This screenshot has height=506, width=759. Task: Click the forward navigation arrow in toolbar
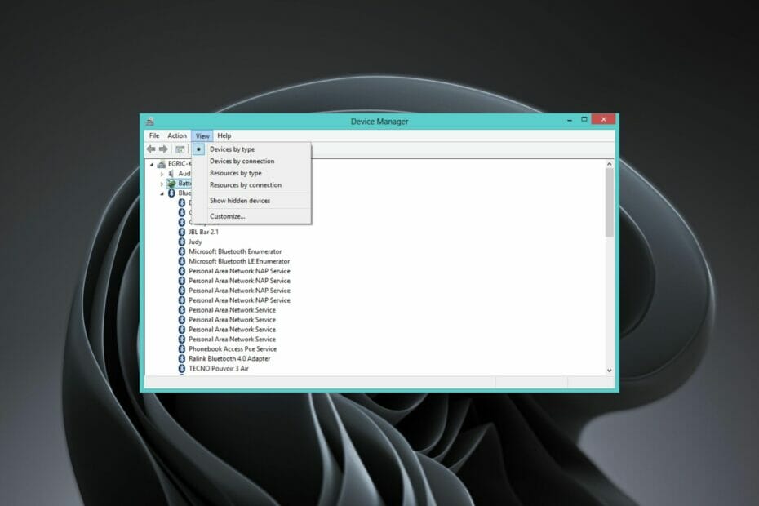[162, 149]
